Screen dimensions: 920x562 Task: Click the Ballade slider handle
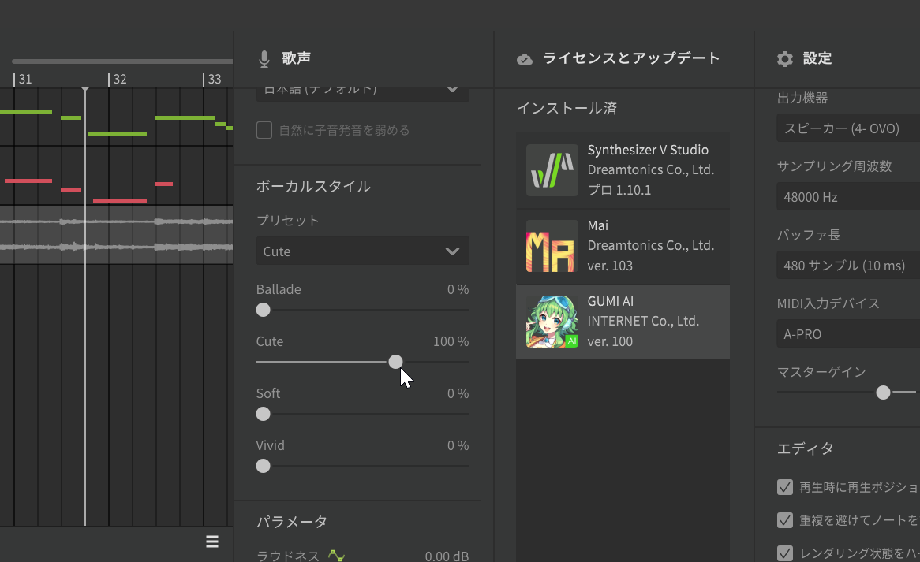(263, 310)
